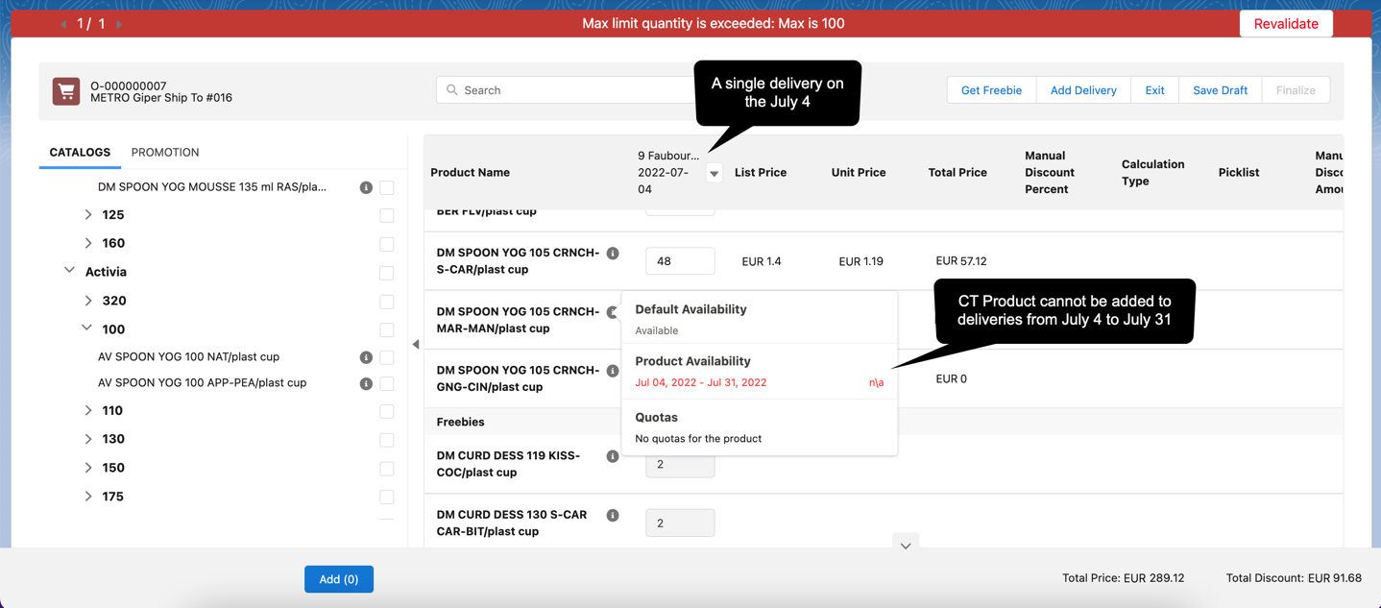The height and width of the screenshot is (608, 1381).
Task: Check the AV SPOON YOG 100 NAT checkbox
Action: click(x=386, y=357)
